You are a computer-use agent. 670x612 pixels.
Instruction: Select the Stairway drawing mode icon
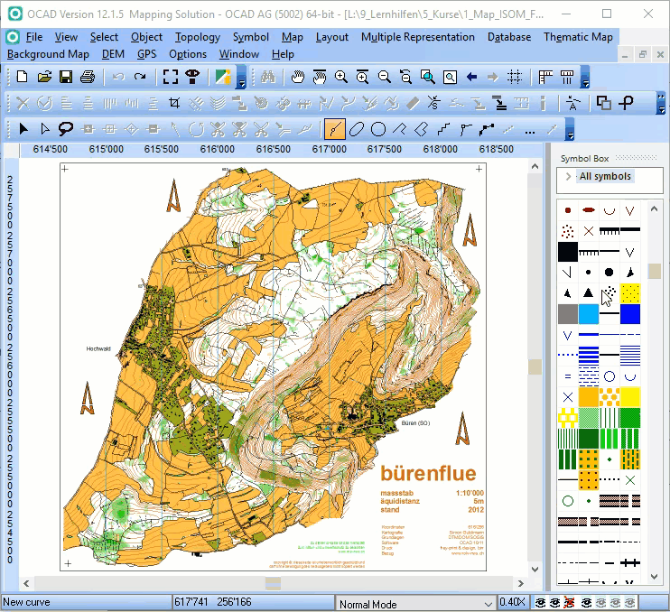[443, 128]
